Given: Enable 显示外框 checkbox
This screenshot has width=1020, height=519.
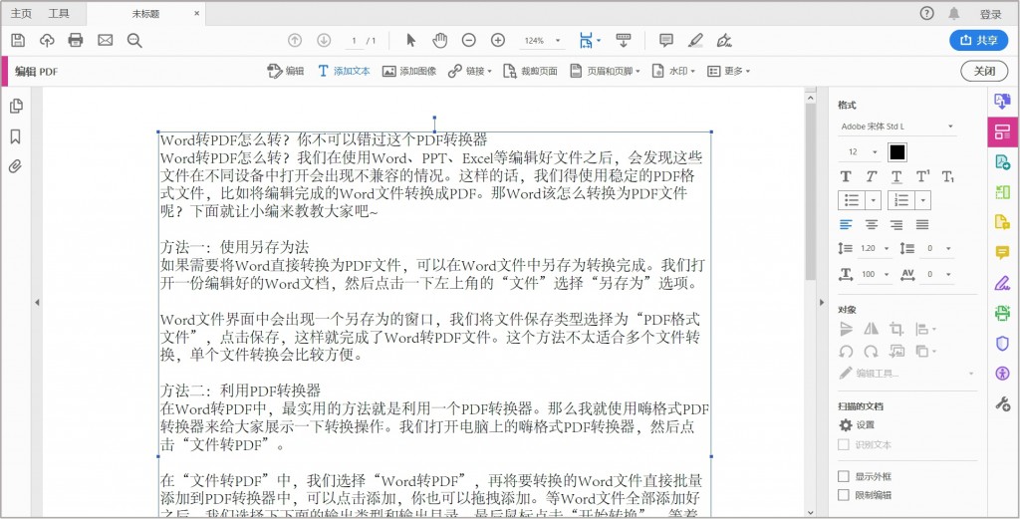Looking at the screenshot, I should pos(844,477).
